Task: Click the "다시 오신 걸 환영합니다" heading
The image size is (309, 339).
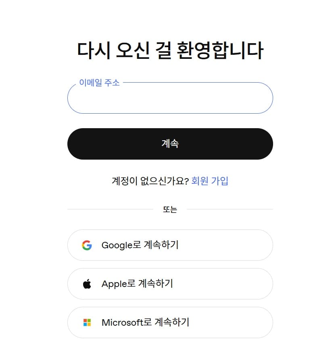Action: pos(170,51)
